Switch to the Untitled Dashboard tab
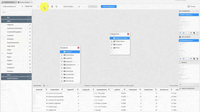The height and width of the screenshot is (112, 200). [9, 2]
